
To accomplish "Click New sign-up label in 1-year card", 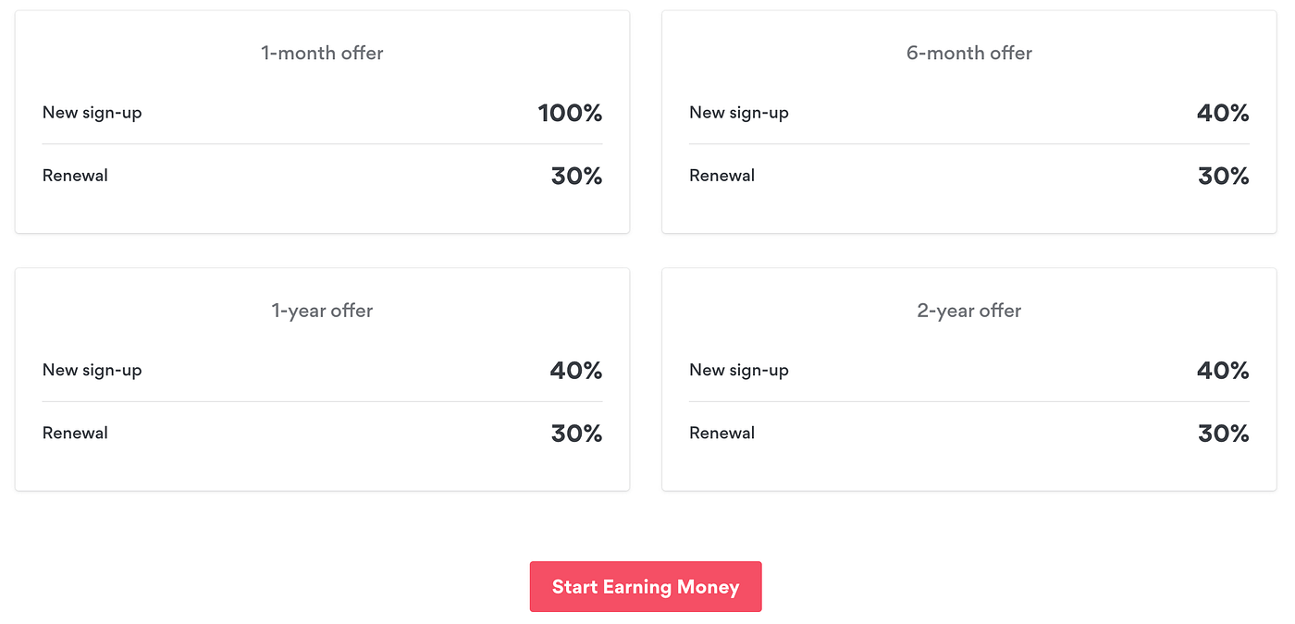I will (92, 370).
